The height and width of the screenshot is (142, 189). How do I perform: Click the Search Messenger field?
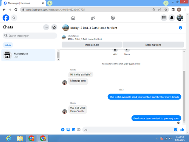click(30, 36)
